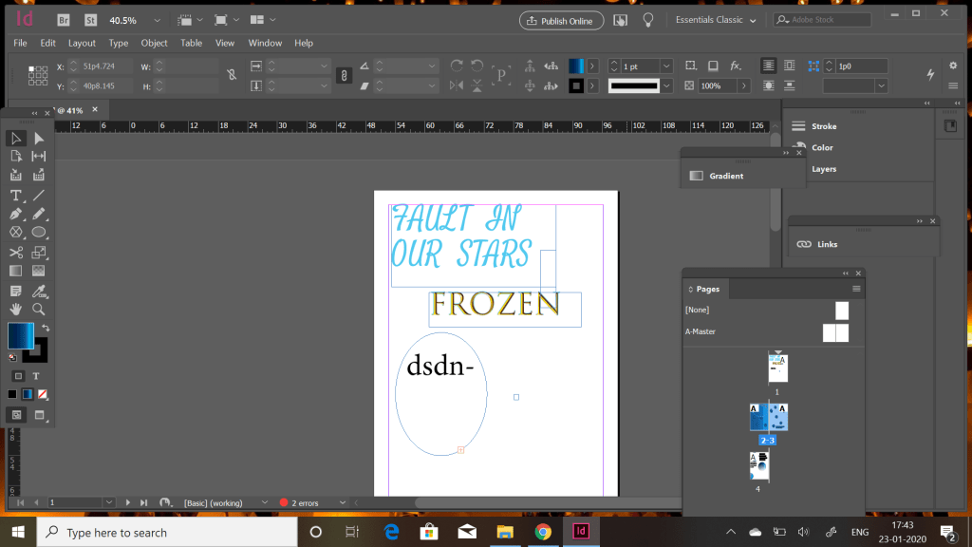Select the Pen tool
972x547 pixels.
pos(16,214)
